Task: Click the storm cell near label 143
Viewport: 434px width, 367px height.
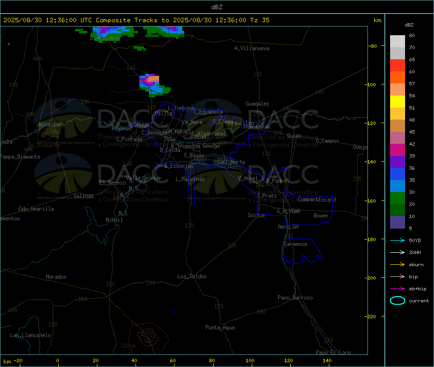Action: [x=154, y=85]
